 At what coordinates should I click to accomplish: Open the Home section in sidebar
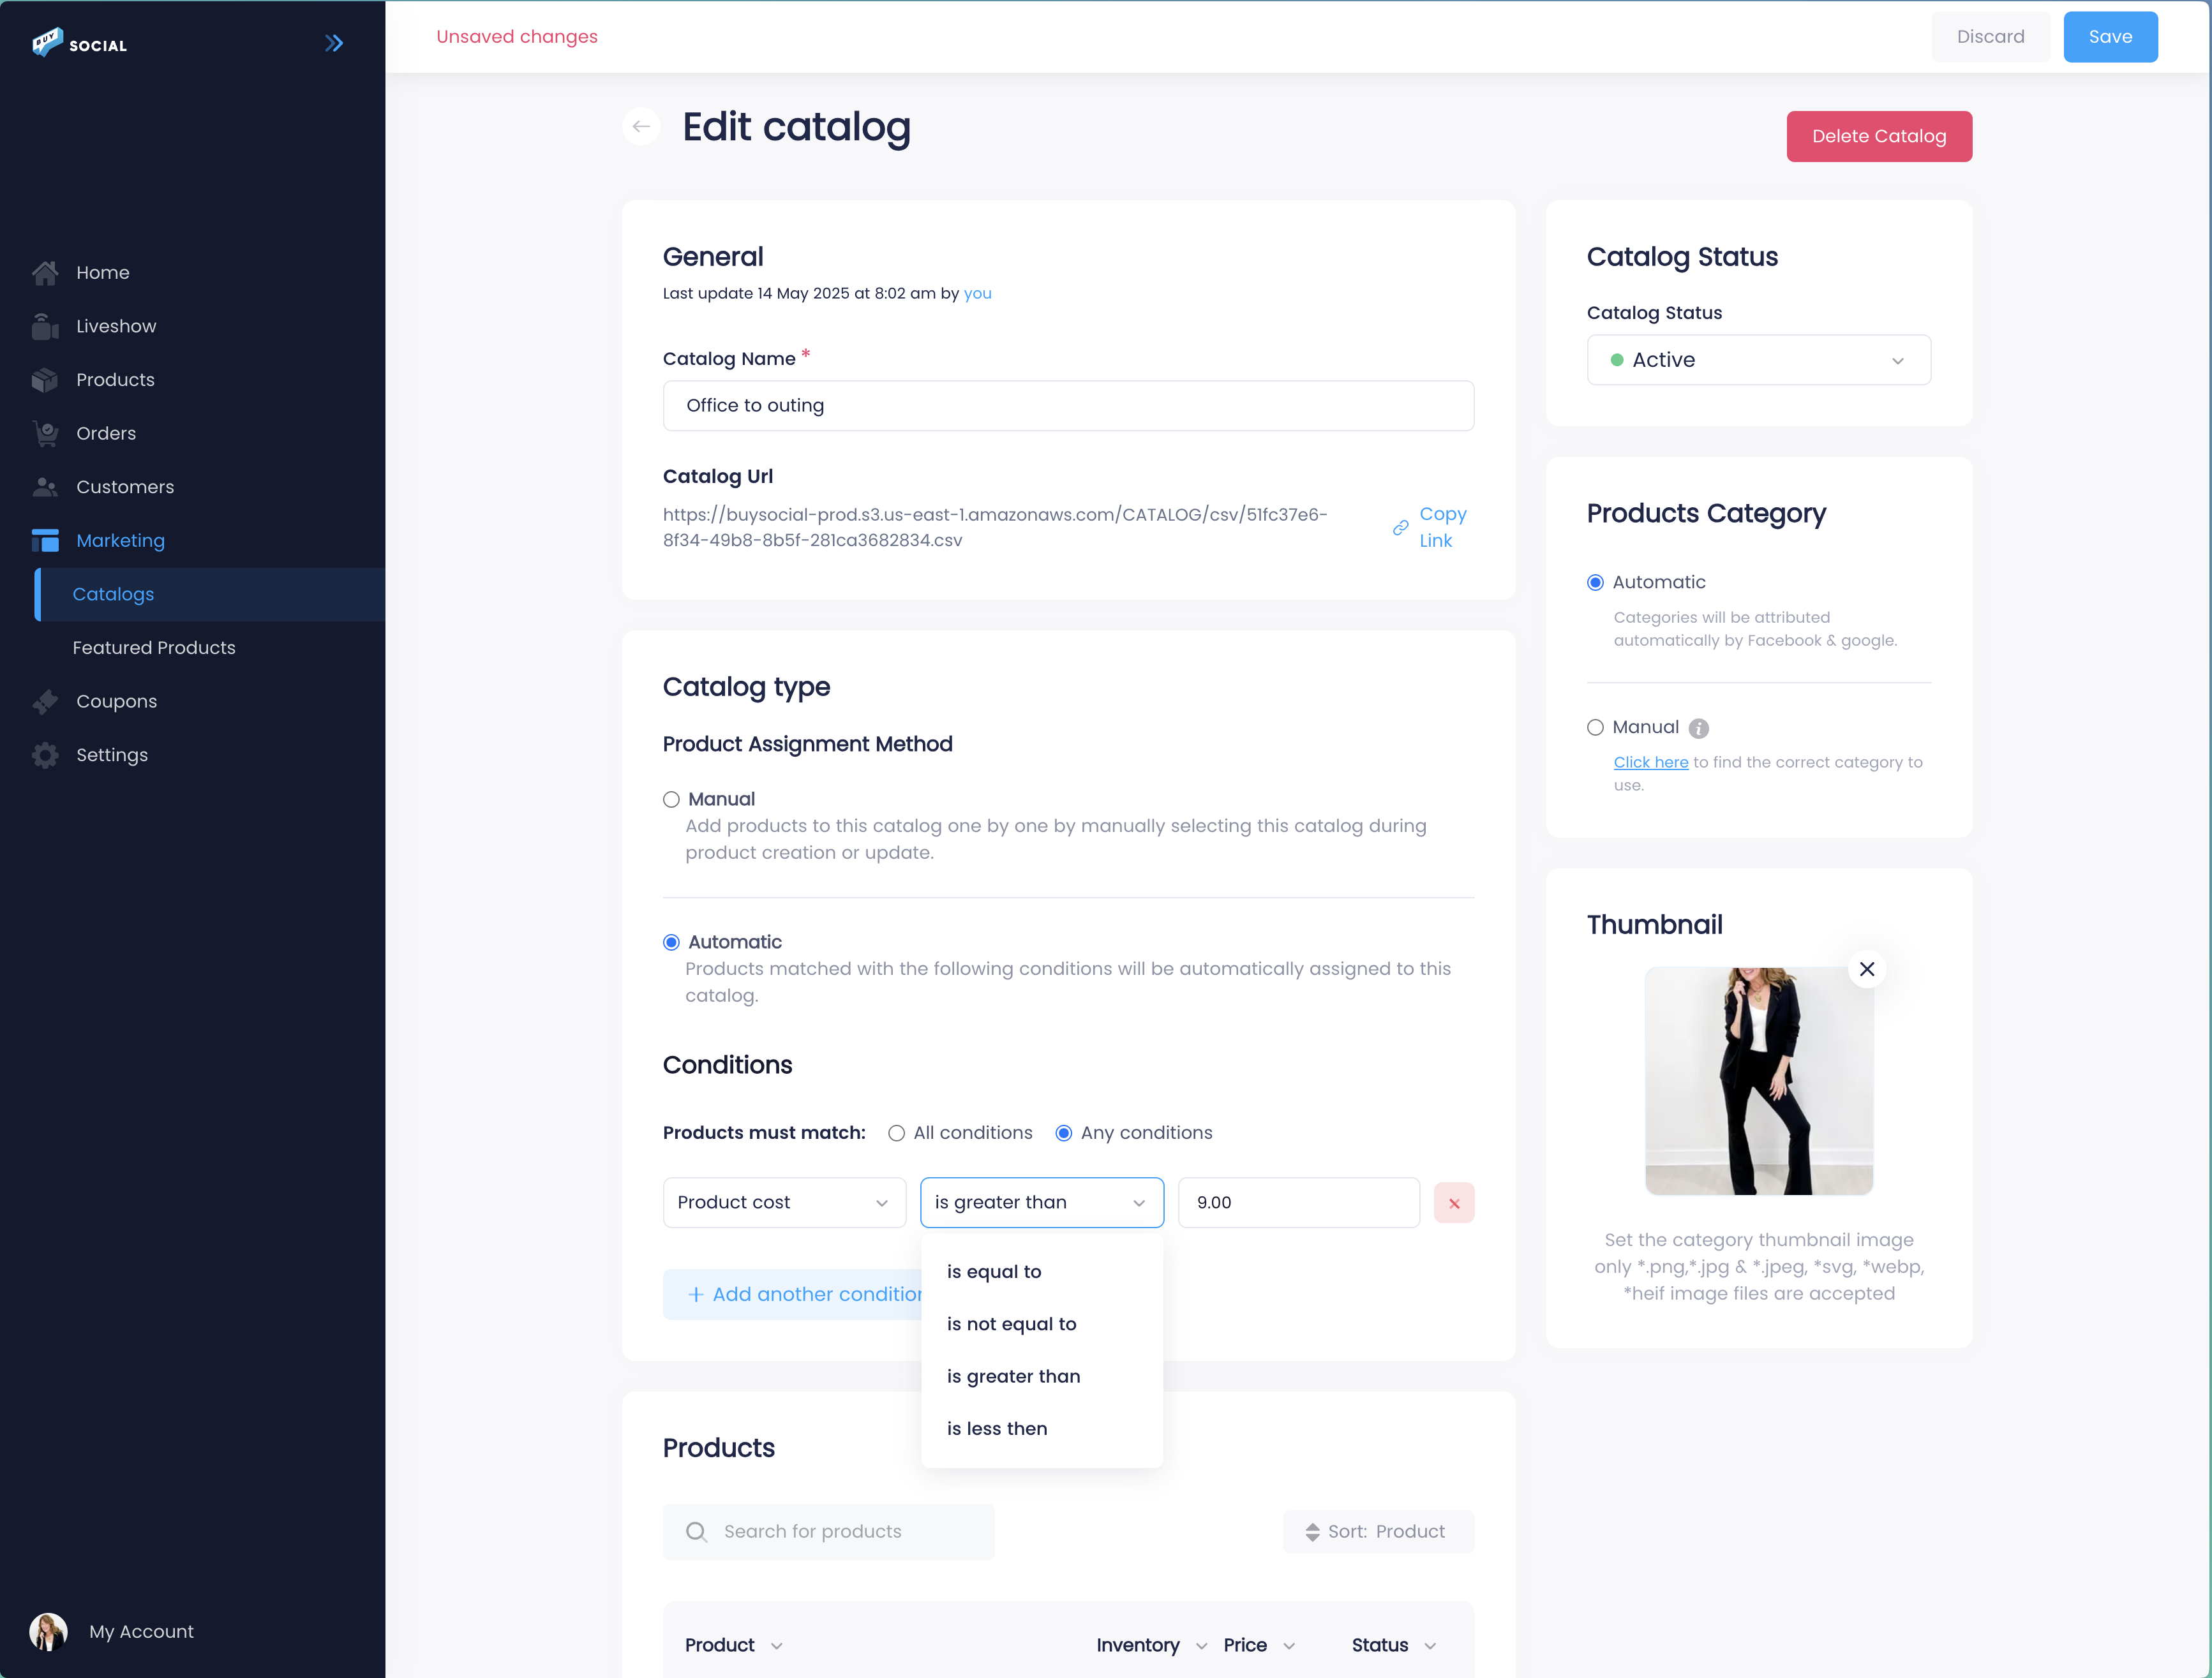(x=103, y=272)
